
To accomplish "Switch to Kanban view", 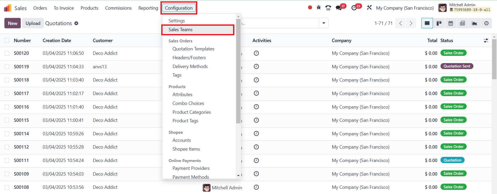I will pos(439,23).
